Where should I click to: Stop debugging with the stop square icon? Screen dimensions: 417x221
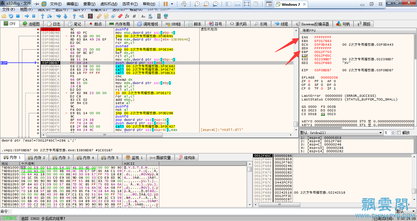click(x=18, y=16)
